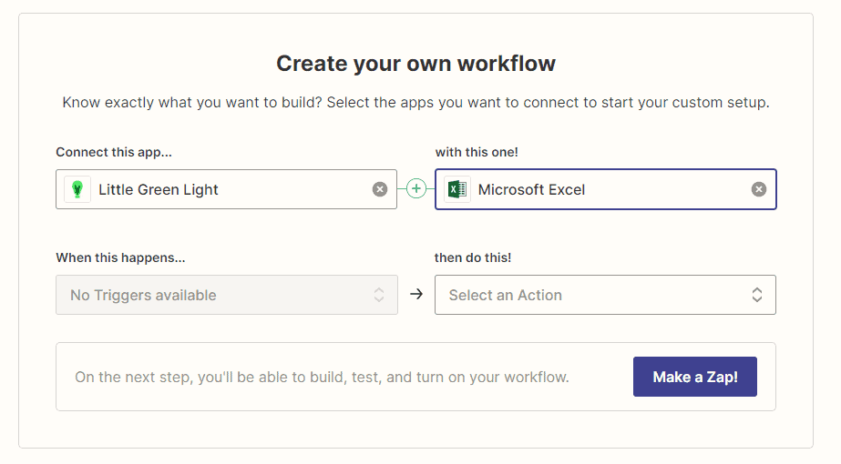Focus the Microsoft Excel app field
The width and height of the screenshot is (841, 464).
click(606, 189)
